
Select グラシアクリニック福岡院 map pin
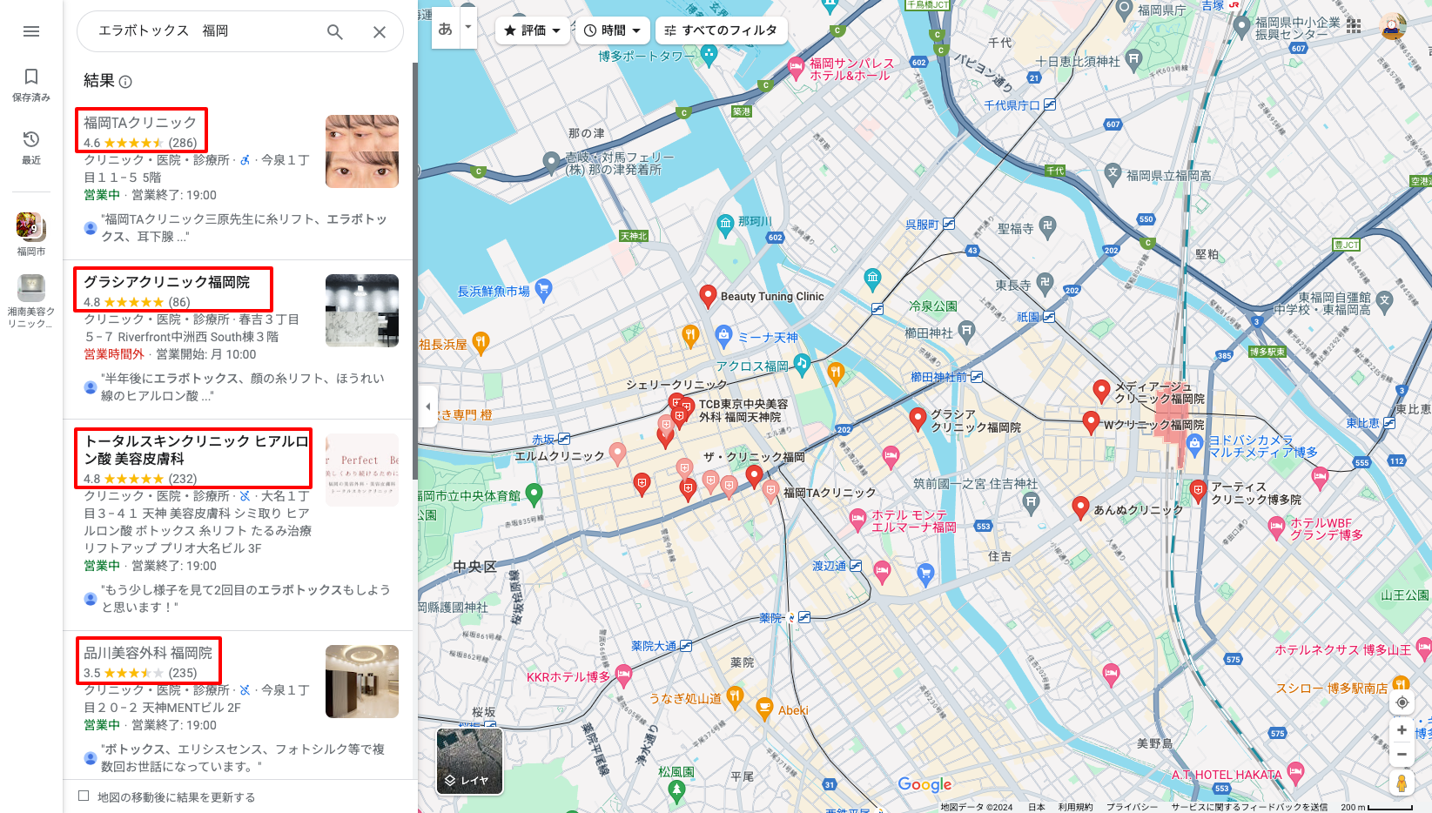918,420
